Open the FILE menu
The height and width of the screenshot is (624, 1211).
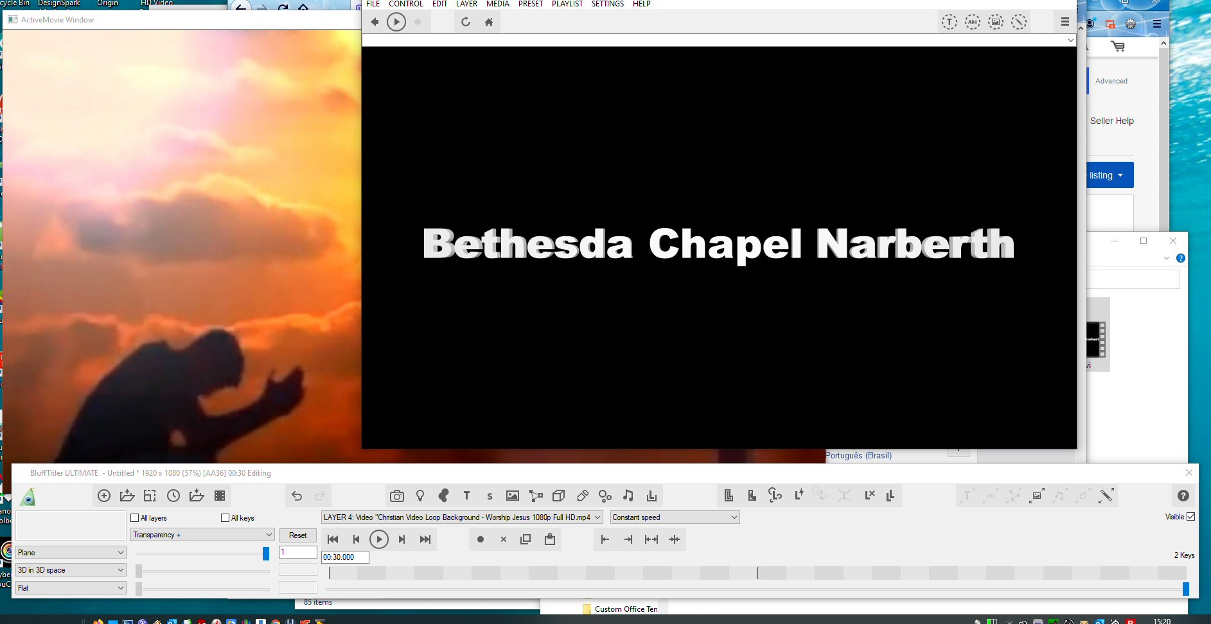pos(373,4)
